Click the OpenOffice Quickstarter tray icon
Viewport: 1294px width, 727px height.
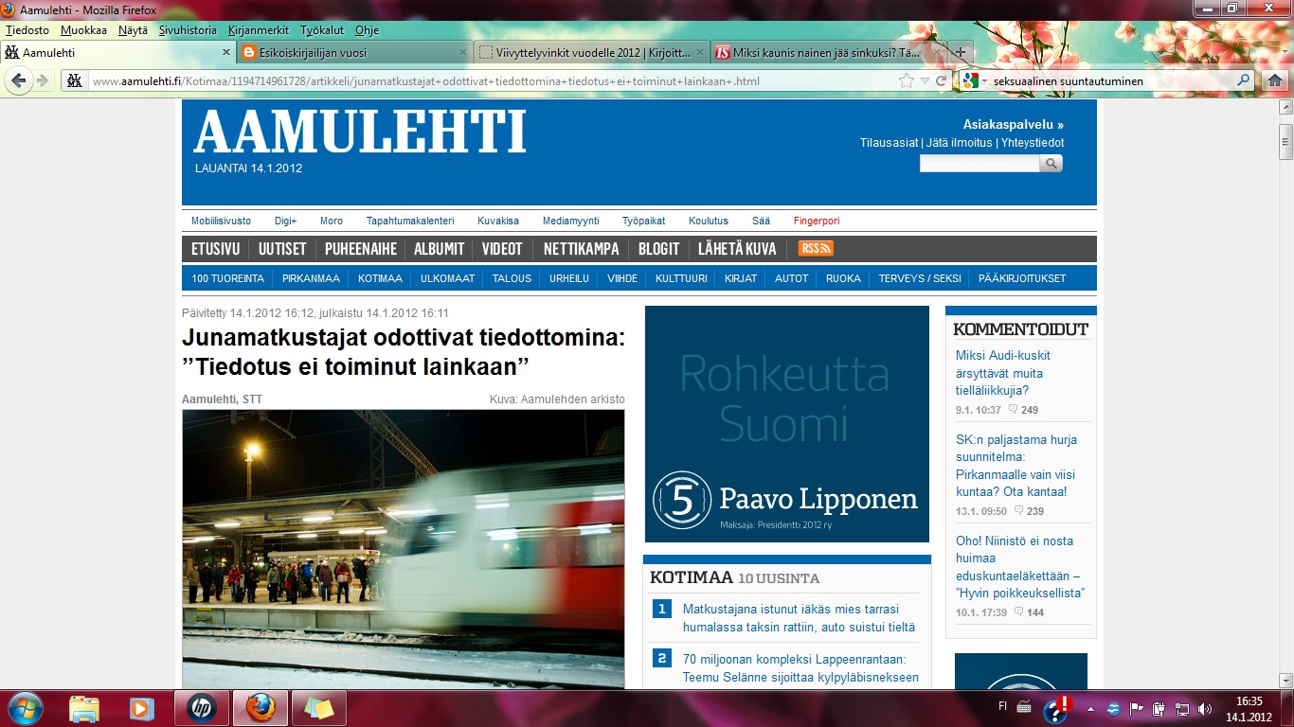(x=1113, y=708)
